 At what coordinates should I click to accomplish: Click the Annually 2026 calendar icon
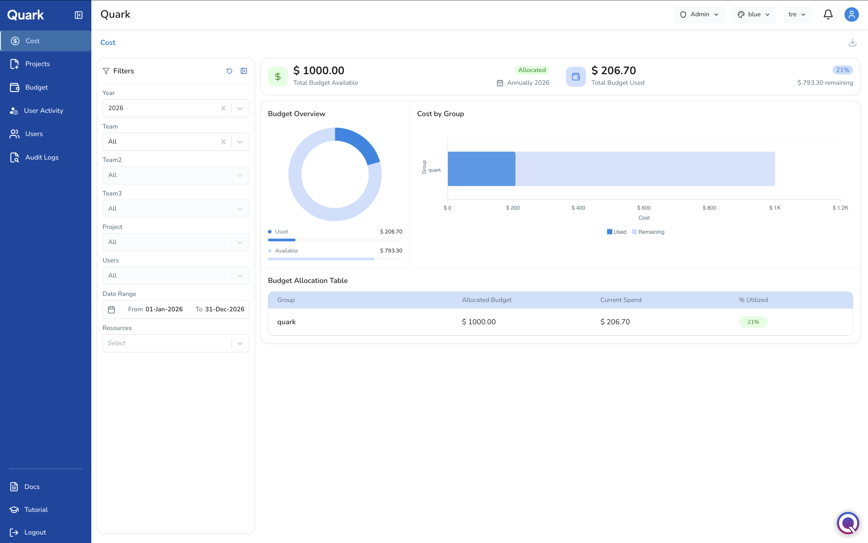[500, 83]
